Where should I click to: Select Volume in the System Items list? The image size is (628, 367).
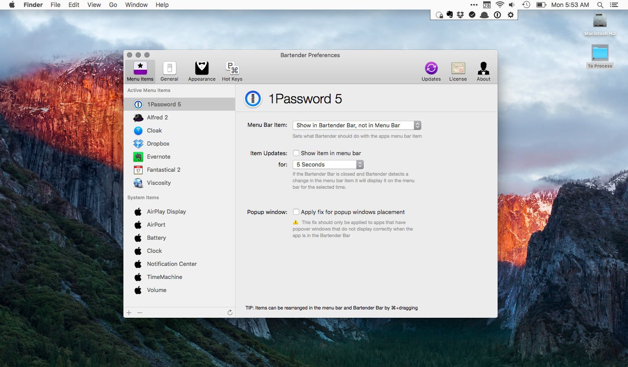tap(179, 290)
